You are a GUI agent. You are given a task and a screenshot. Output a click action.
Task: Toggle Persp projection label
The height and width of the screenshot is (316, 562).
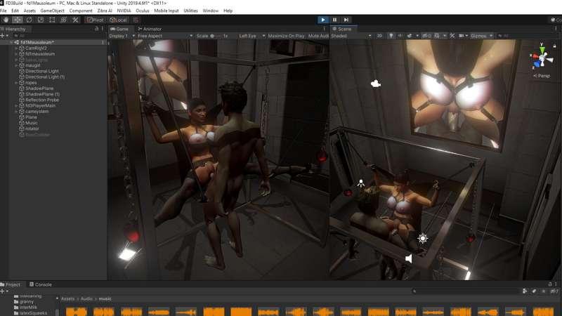click(542, 76)
